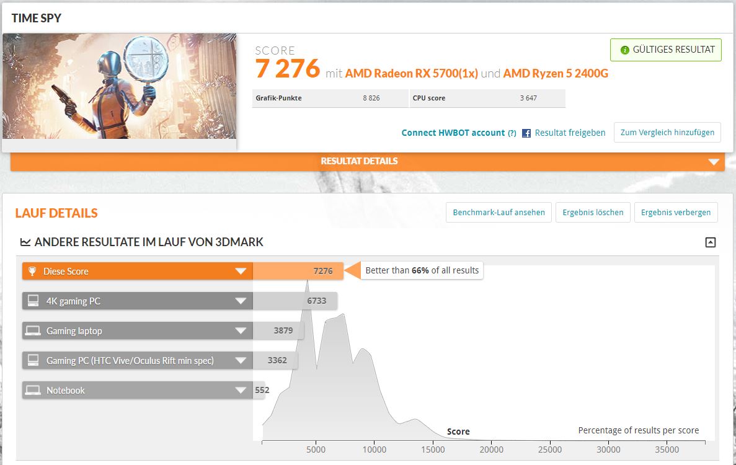Click Resultat freigeben link
Image resolution: width=736 pixels, height=465 pixels.
click(570, 133)
